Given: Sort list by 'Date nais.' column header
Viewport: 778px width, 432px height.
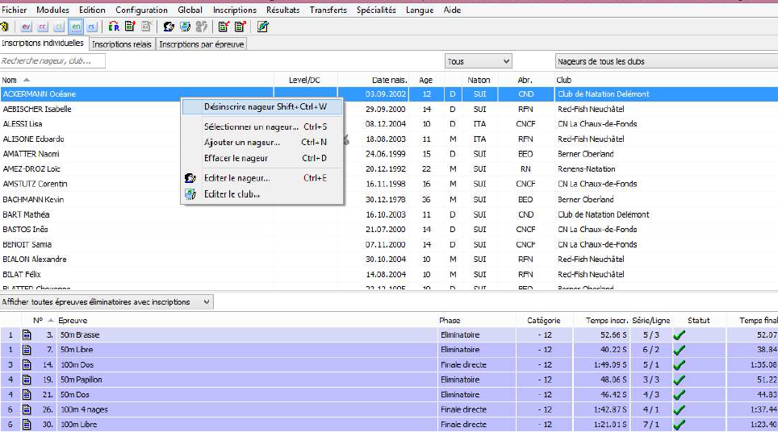Looking at the screenshot, I should (391, 80).
